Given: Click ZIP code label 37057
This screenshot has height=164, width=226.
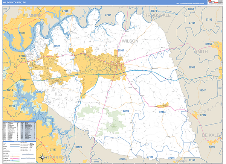Looking at the screenshot, I should click(191, 9).
